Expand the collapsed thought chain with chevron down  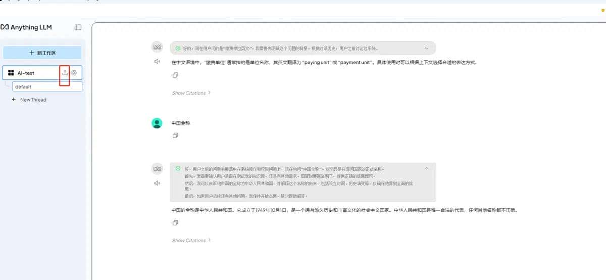click(426, 48)
